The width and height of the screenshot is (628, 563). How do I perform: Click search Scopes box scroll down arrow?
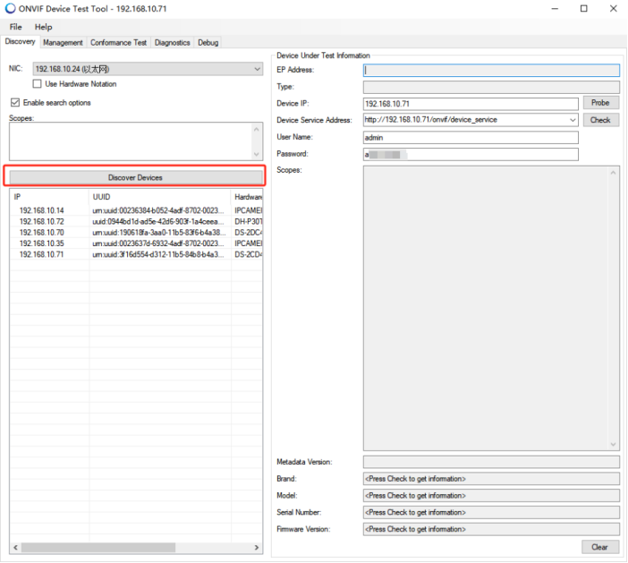[x=257, y=154]
